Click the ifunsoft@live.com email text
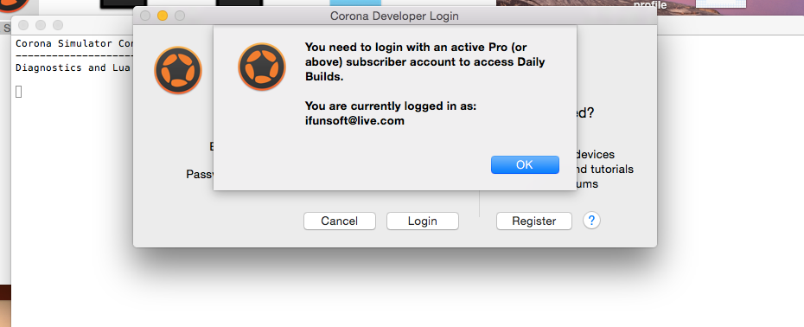Screen dimensions: 804x327 (x=354, y=121)
